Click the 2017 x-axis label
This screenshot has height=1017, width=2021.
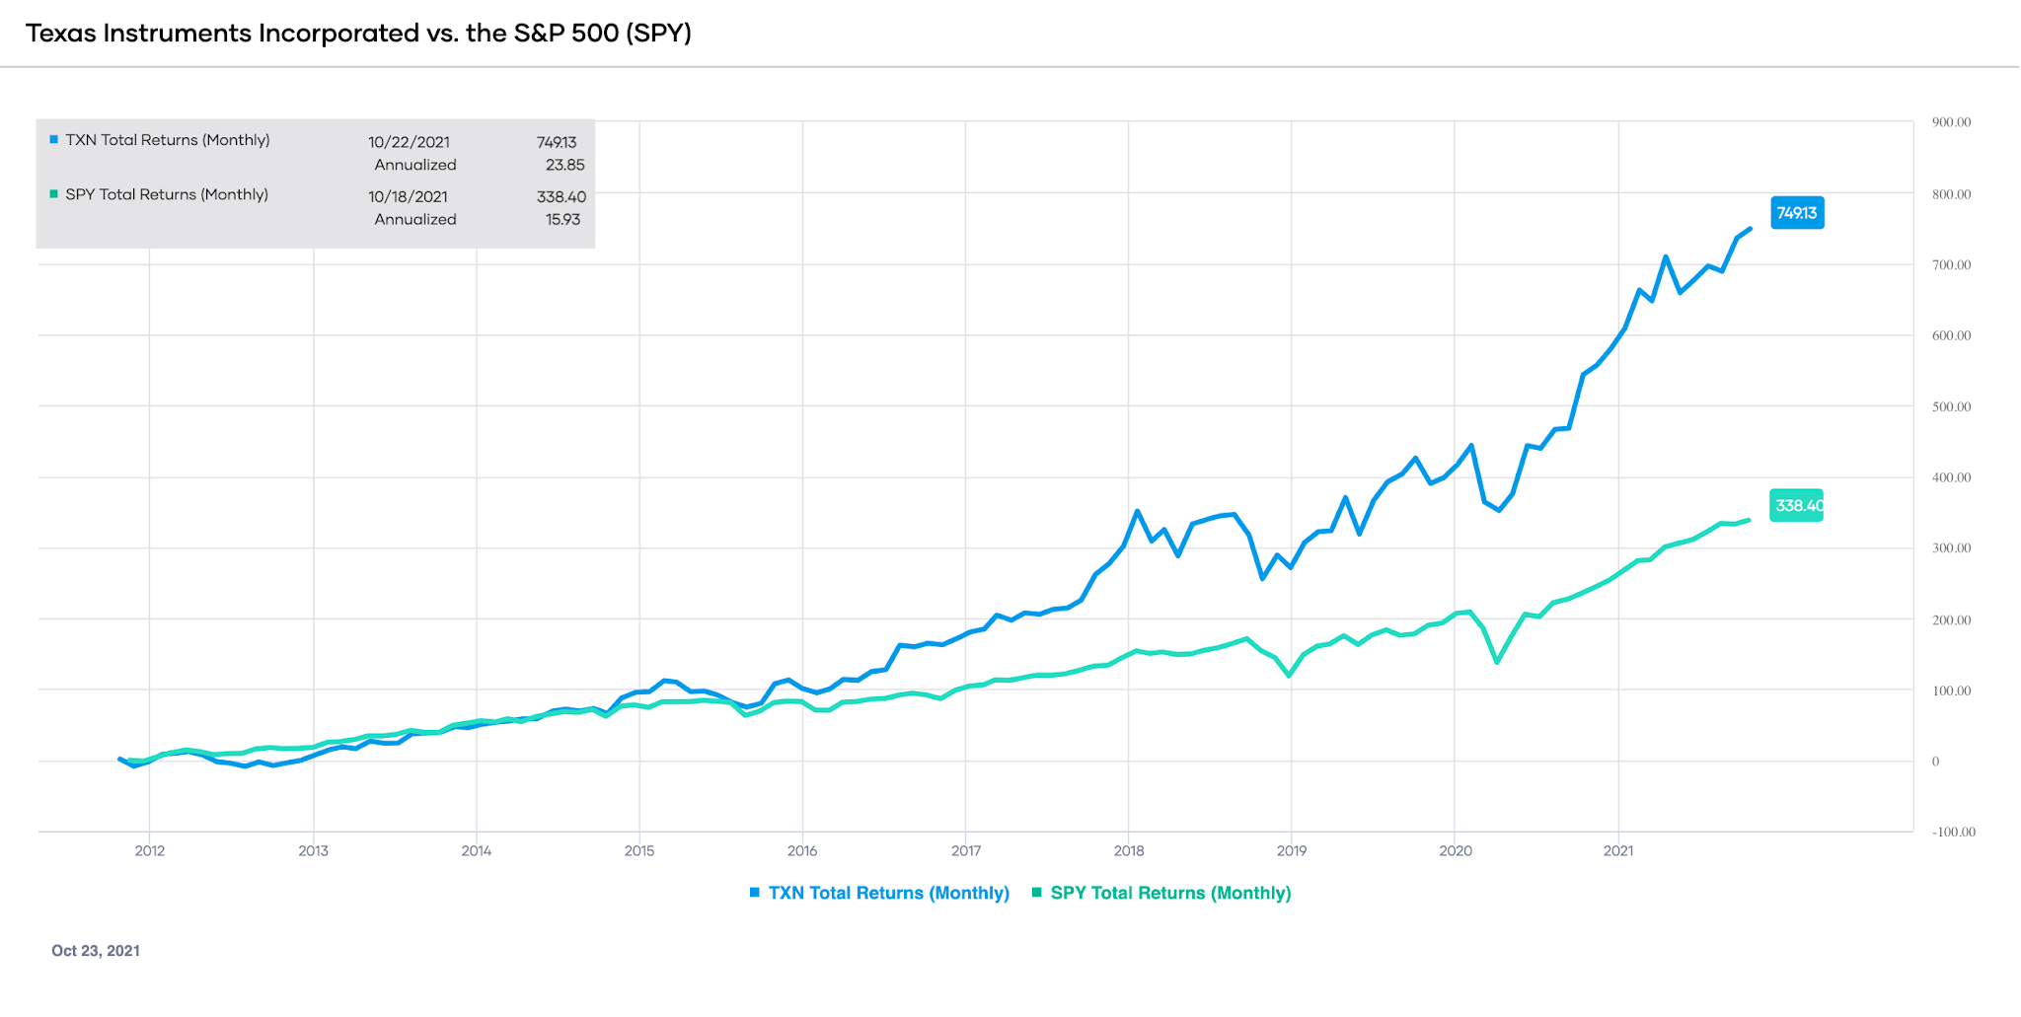(966, 850)
